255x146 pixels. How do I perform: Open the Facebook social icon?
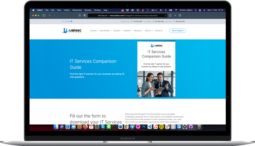[x=63, y=22]
